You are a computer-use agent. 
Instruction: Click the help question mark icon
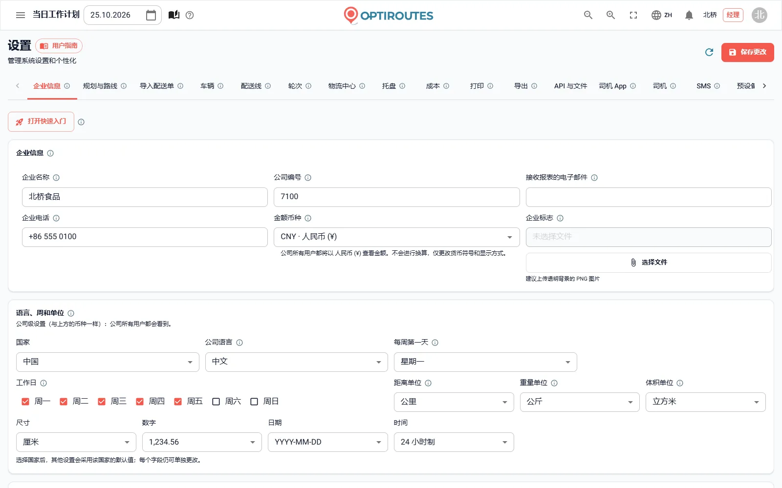(190, 15)
